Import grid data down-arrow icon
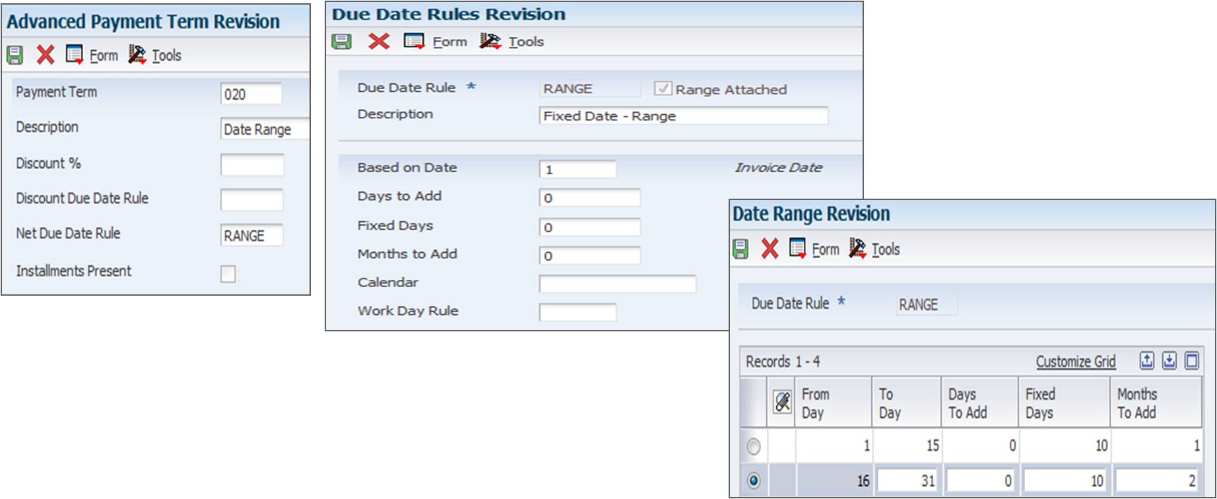The height and width of the screenshot is (499, 1217). click(1169, 360)
